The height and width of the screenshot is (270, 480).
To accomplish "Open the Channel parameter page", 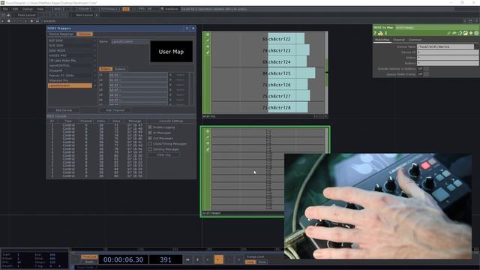I will point(399,40).
